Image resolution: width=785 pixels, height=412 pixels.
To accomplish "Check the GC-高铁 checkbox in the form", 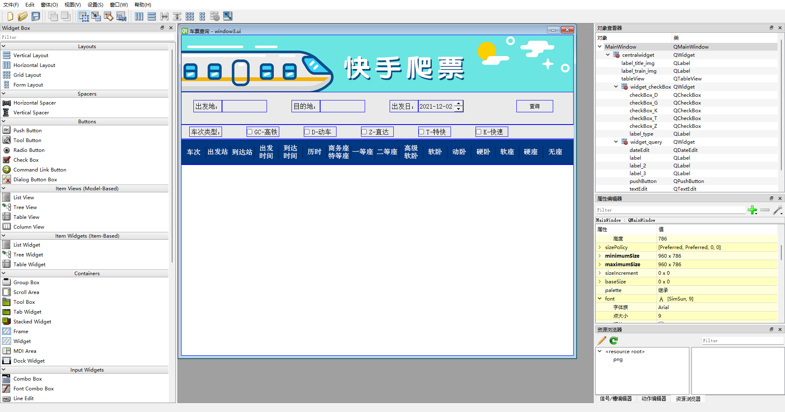I will pyautogui.click(x=250, y=131).
